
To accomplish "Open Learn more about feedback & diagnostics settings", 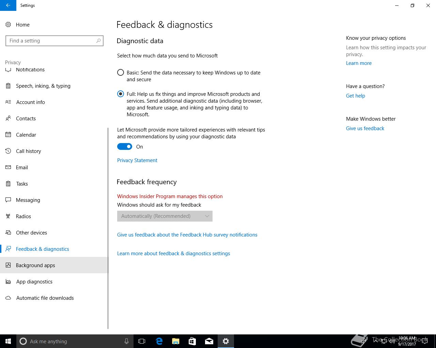I will pyautogui.click(x=174, y=254).
